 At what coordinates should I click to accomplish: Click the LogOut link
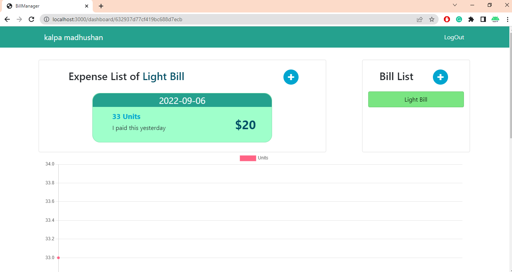[454, 37]
